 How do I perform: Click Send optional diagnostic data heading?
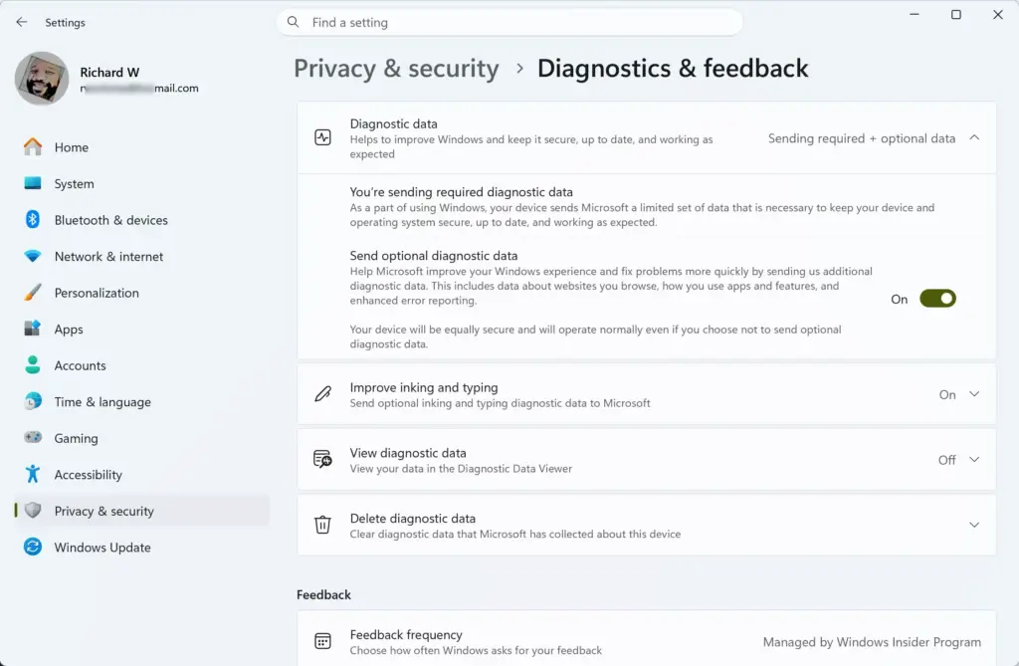coord(434,256)
